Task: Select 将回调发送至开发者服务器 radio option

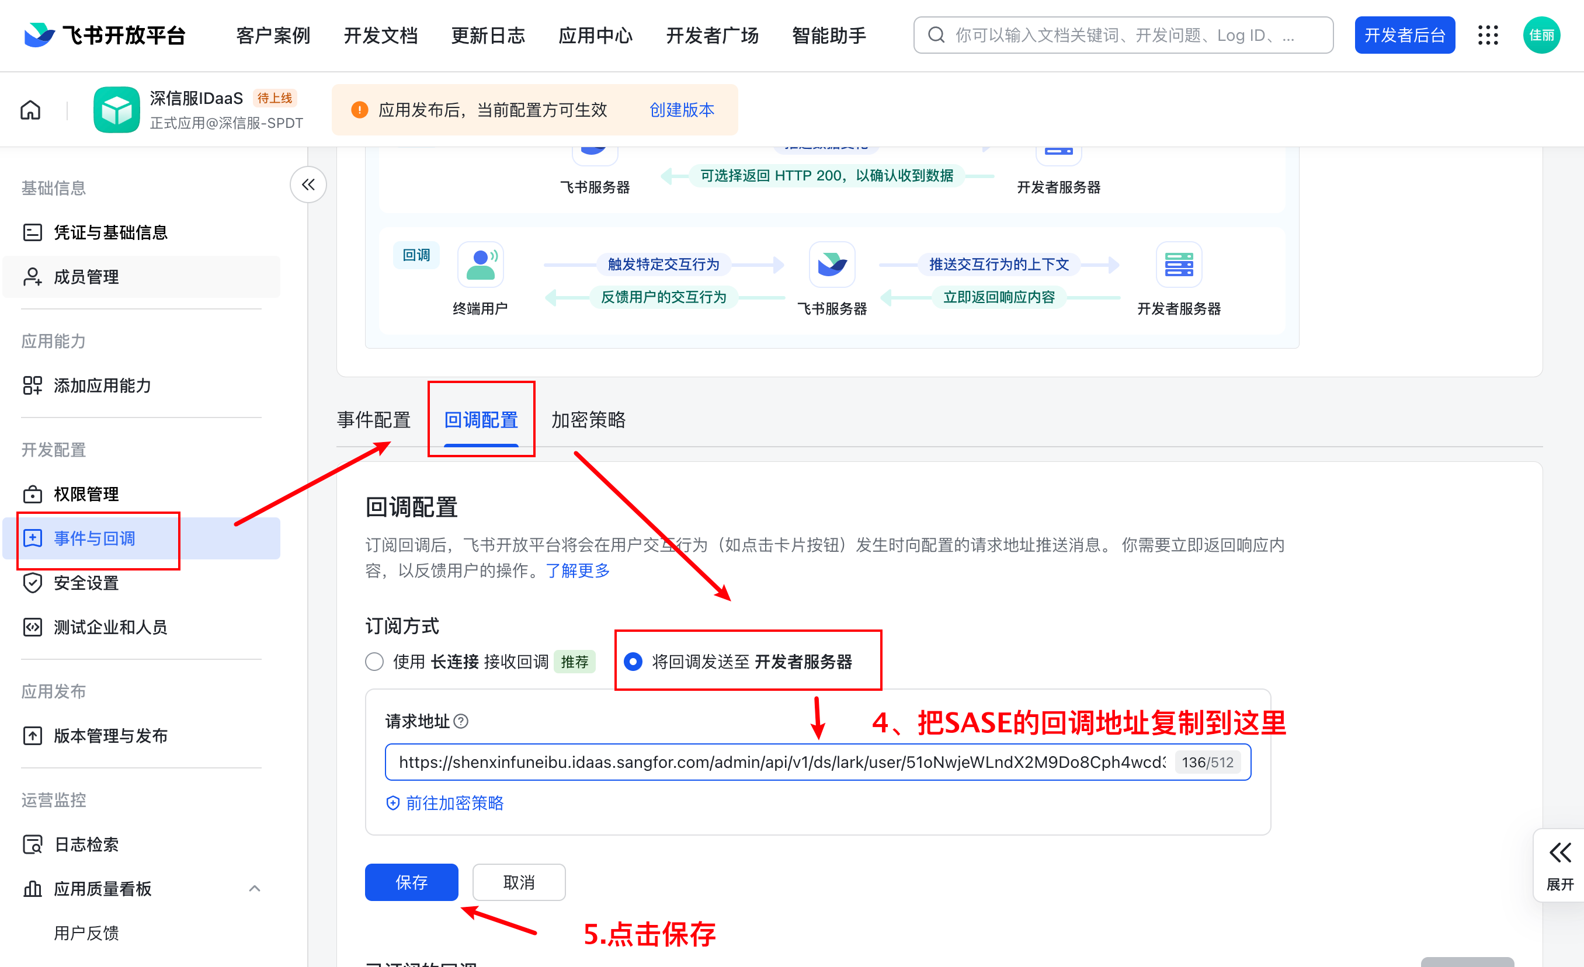Action: [633, 661]
